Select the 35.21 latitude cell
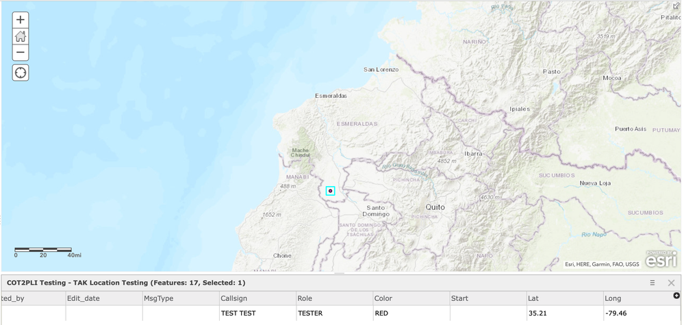The height and width of the screenshot is (325, 684). [565, 313]
